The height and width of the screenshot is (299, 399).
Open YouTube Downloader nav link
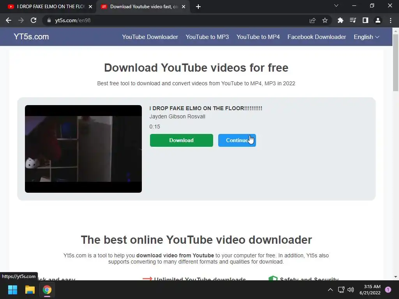tap(150, 37)
